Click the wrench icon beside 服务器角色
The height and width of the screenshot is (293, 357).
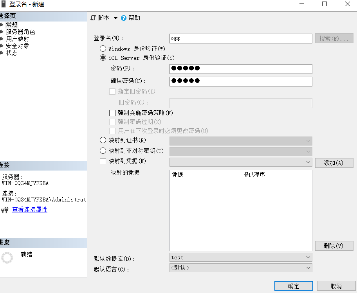pyautogui.click(x=1, y=32)
